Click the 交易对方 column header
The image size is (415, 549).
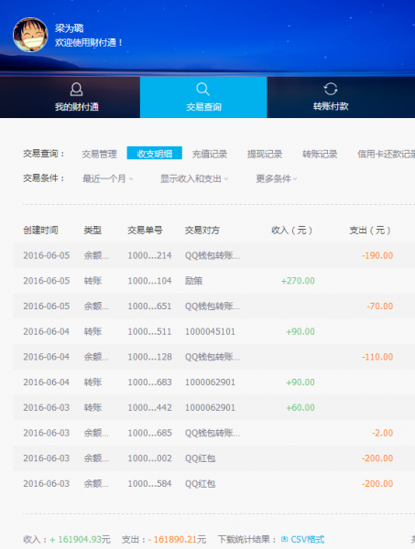pos(202,230)
